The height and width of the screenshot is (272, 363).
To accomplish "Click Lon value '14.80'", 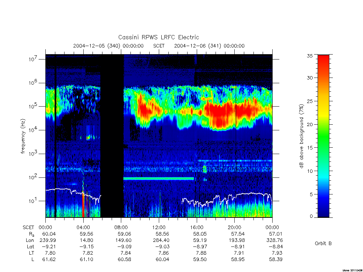I will tap(86, 240).
